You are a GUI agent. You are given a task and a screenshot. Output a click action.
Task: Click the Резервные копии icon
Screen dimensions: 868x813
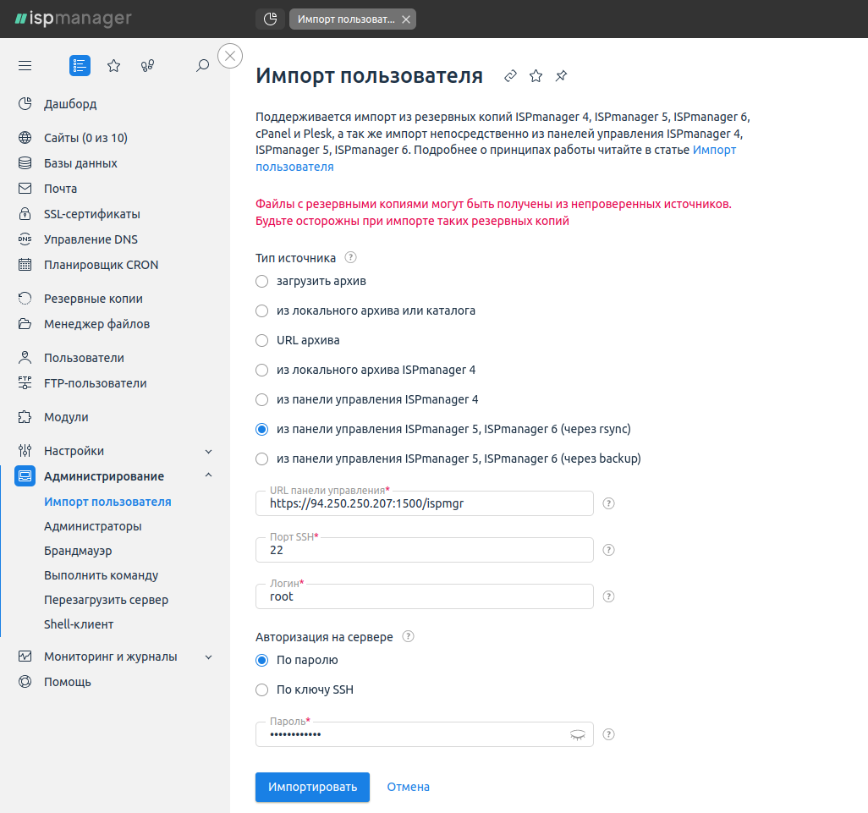(x=25, y=299)
